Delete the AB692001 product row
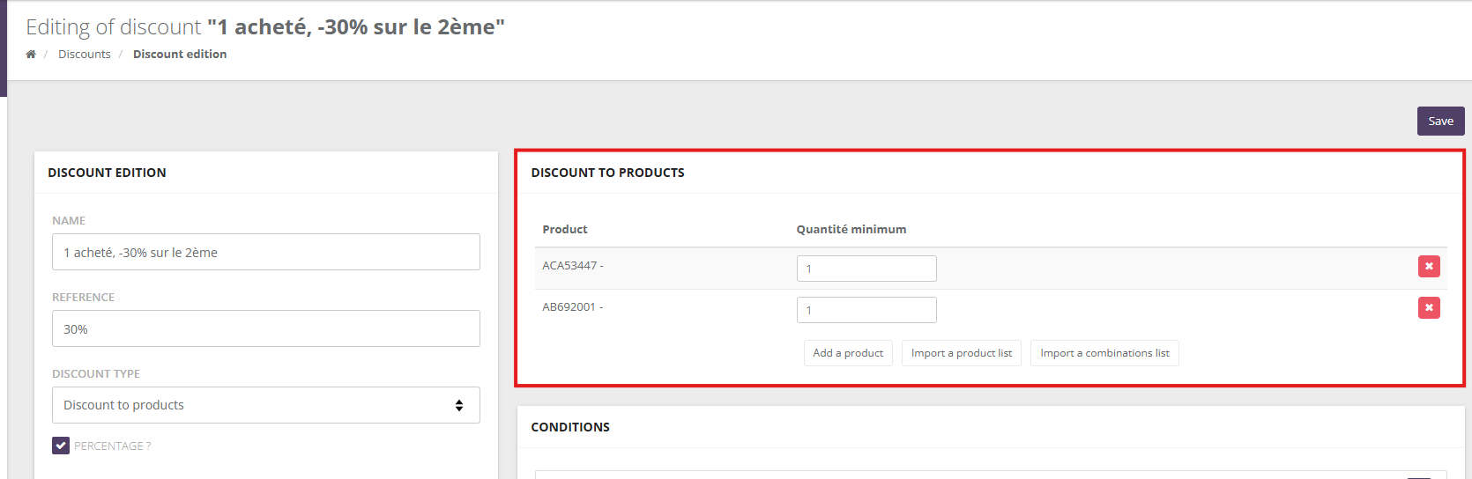1472x479 pixels. (x=1429, y=307)
